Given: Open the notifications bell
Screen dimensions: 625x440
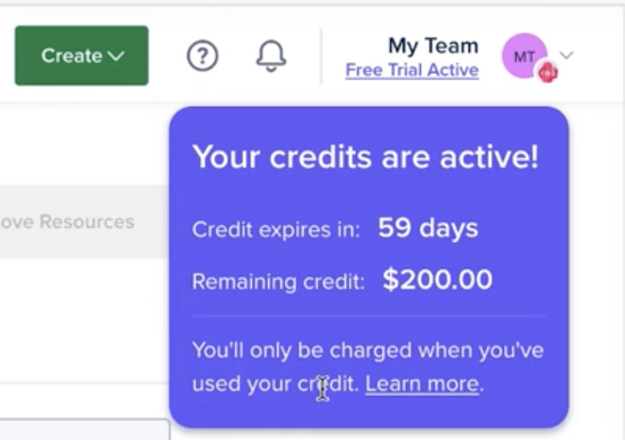Looking at the screenshot, I should [271, 56].
